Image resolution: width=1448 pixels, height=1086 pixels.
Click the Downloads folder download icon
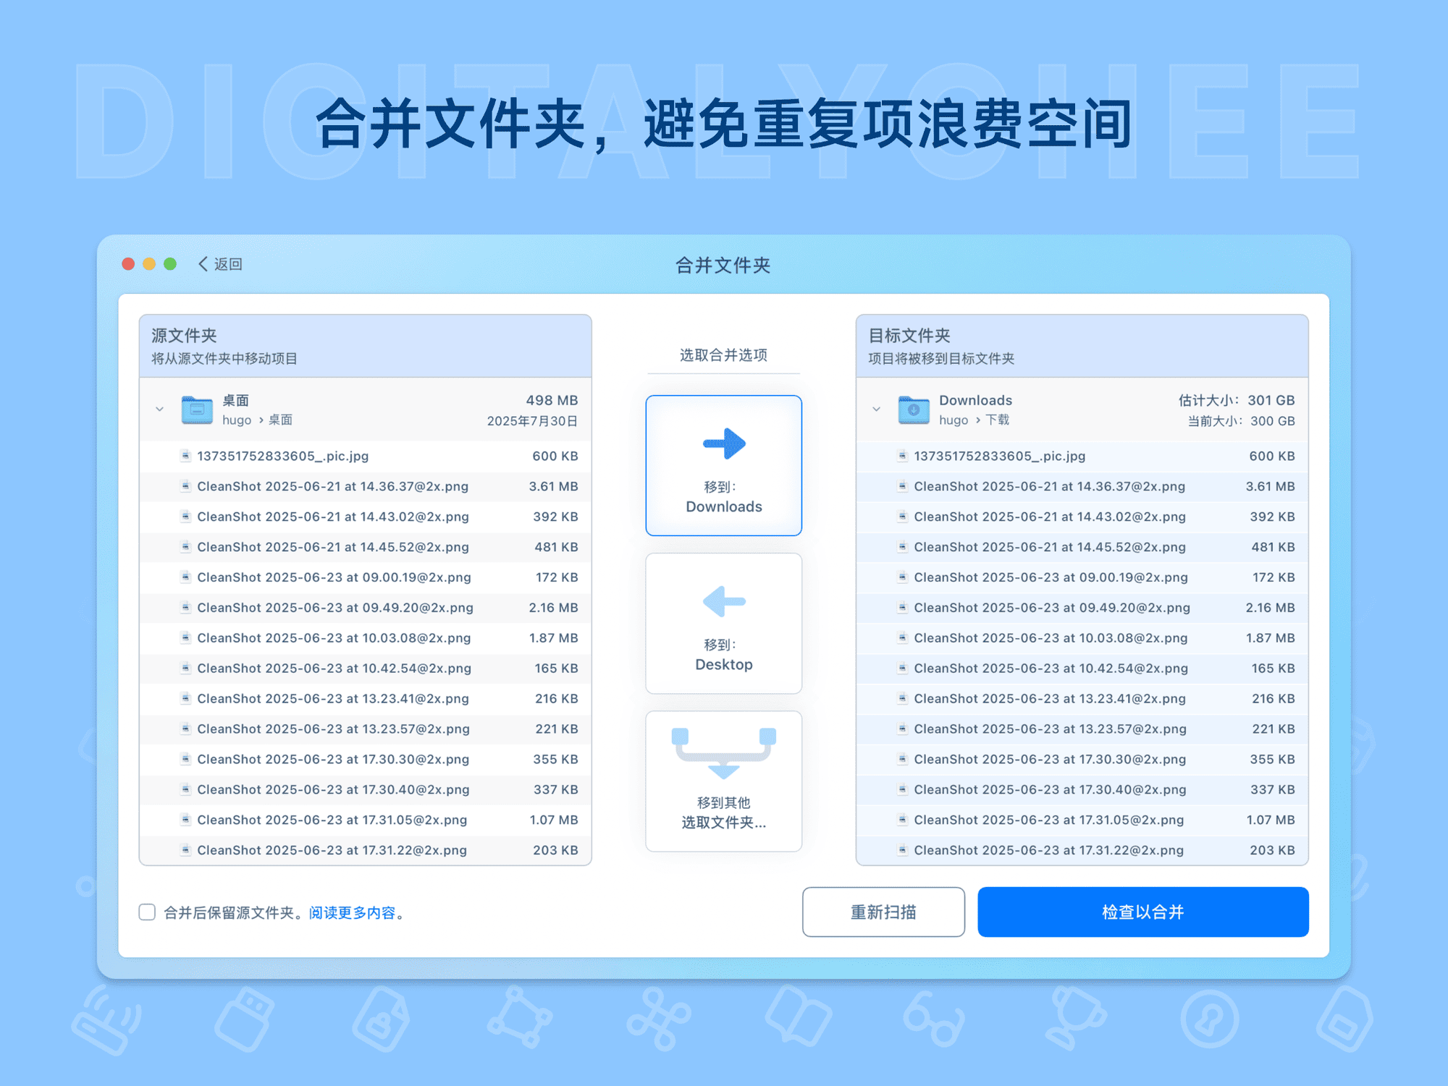(x=914, y=410)
